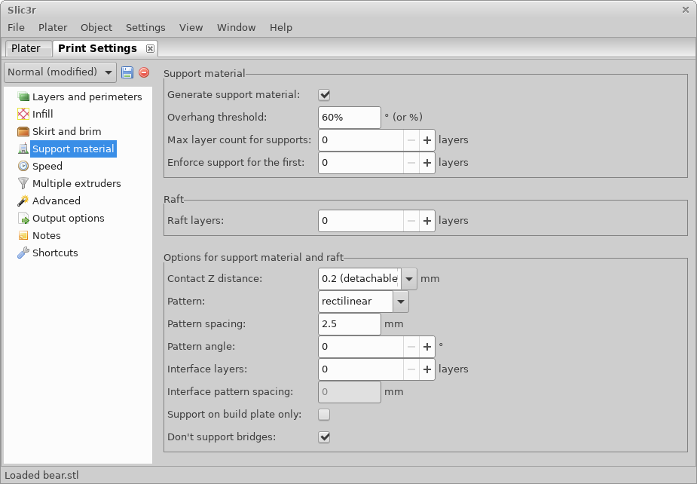The image size is (697, 484).
Task: Open the Window menu
Action: tap(236, 28)
